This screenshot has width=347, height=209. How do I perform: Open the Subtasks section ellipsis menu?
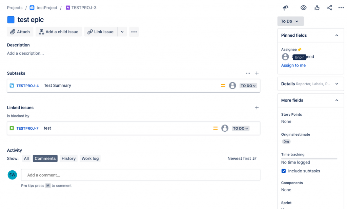click(x=248, y=73)
